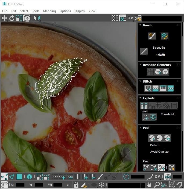
Task: Toggle Peel Mode in the Peel panel
Action: 160,138
